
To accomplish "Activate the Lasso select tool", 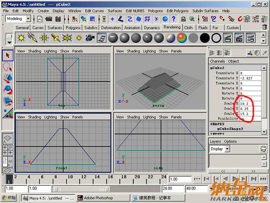I will click(8, 67).
